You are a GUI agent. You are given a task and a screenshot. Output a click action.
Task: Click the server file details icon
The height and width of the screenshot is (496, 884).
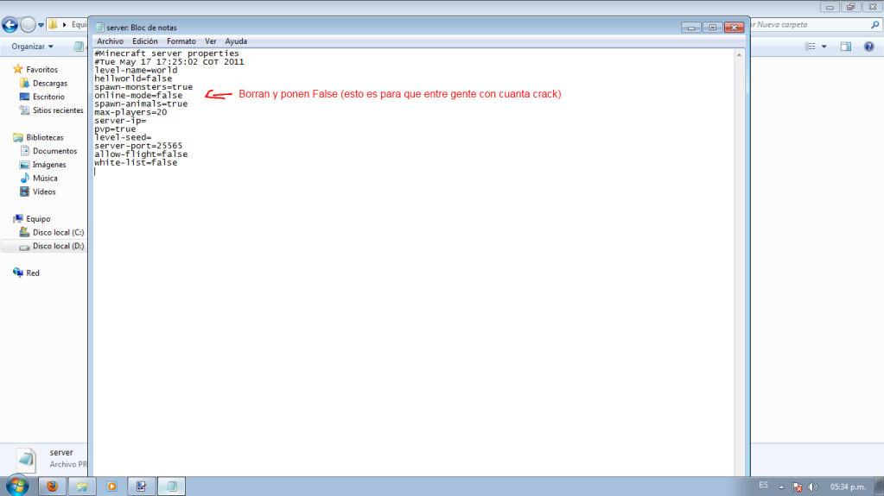pyautogui.click(x=26, y=460)
